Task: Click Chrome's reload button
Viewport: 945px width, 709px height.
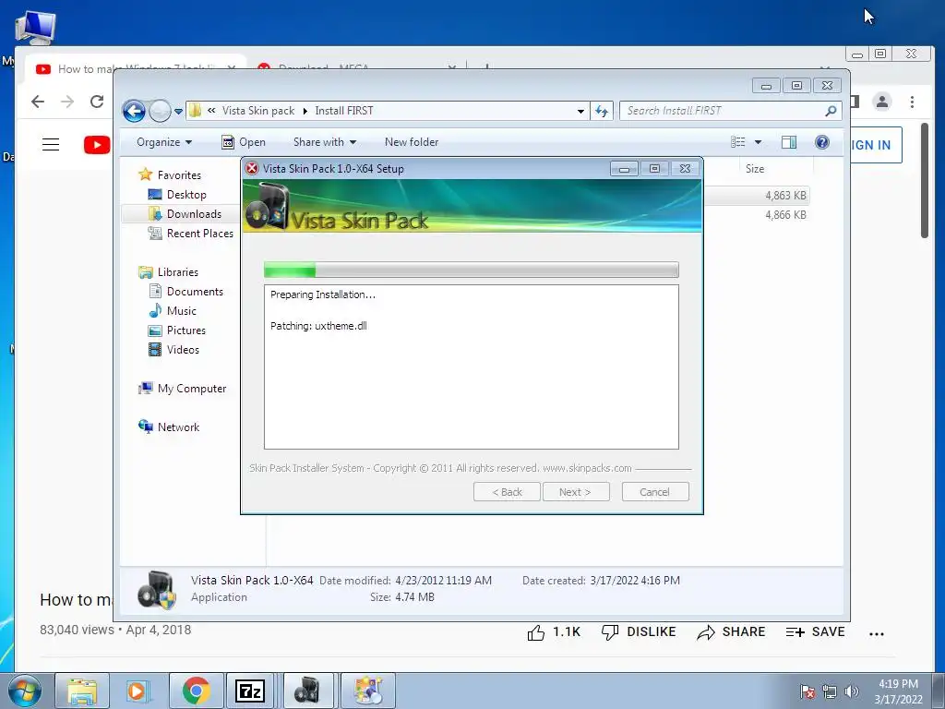Action: coord(97,102)
